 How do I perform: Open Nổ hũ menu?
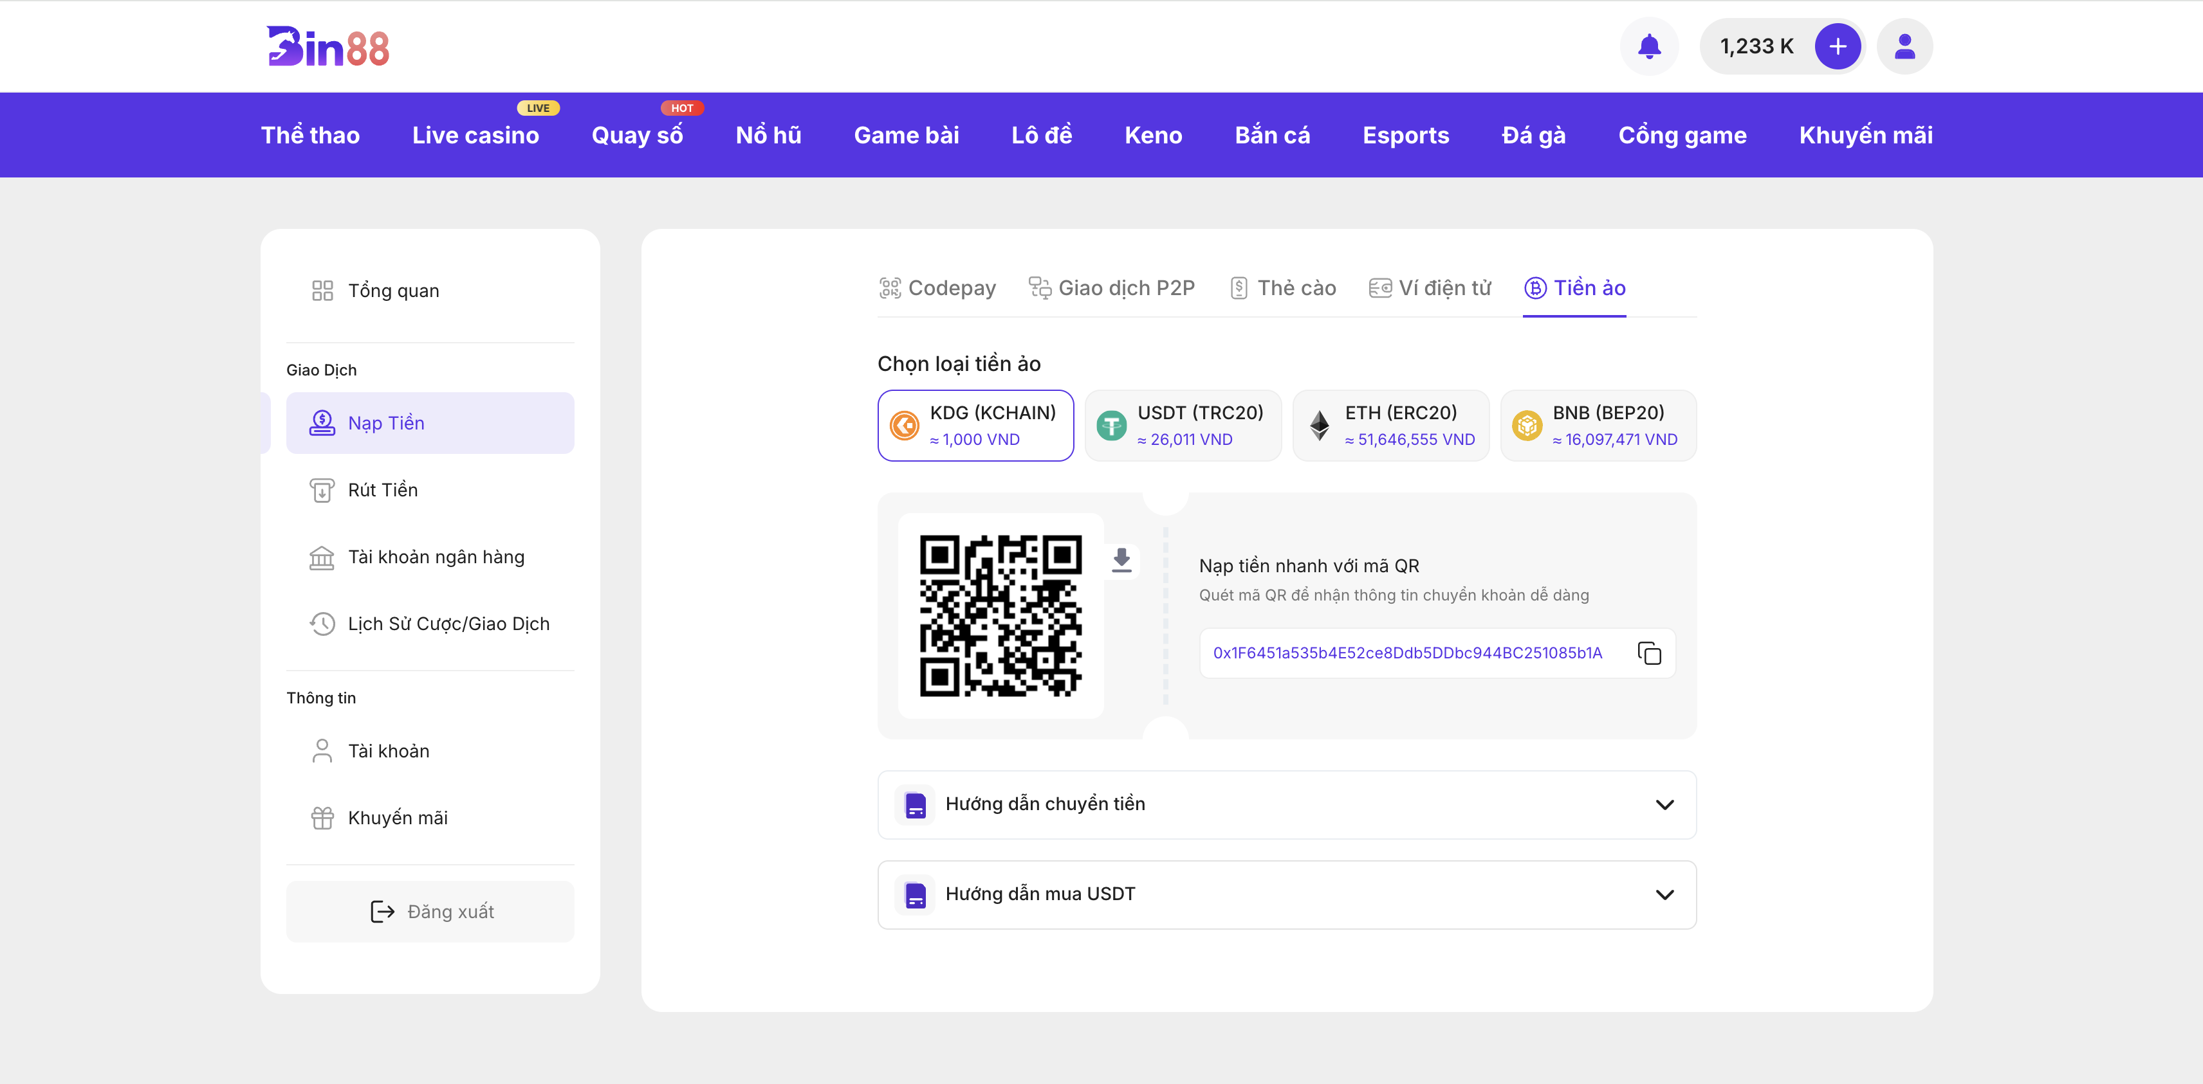(x=768, y=135)
